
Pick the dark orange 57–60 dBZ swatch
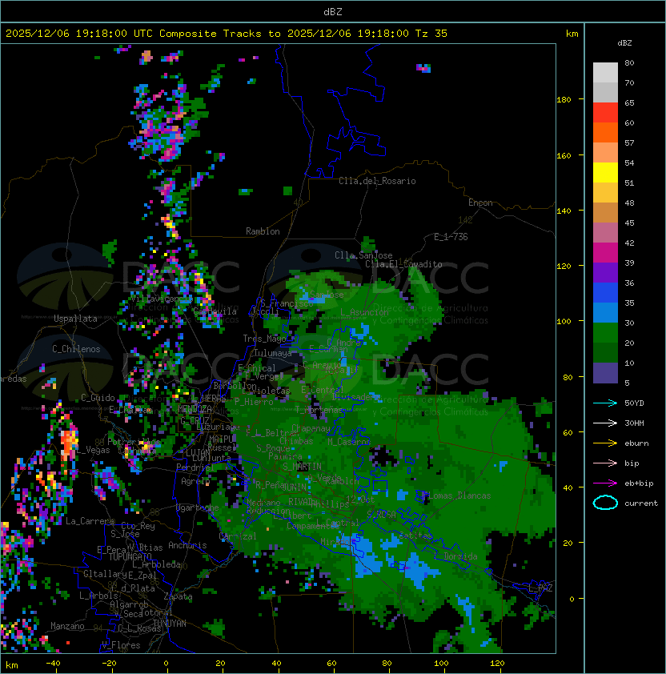(605, 132)
